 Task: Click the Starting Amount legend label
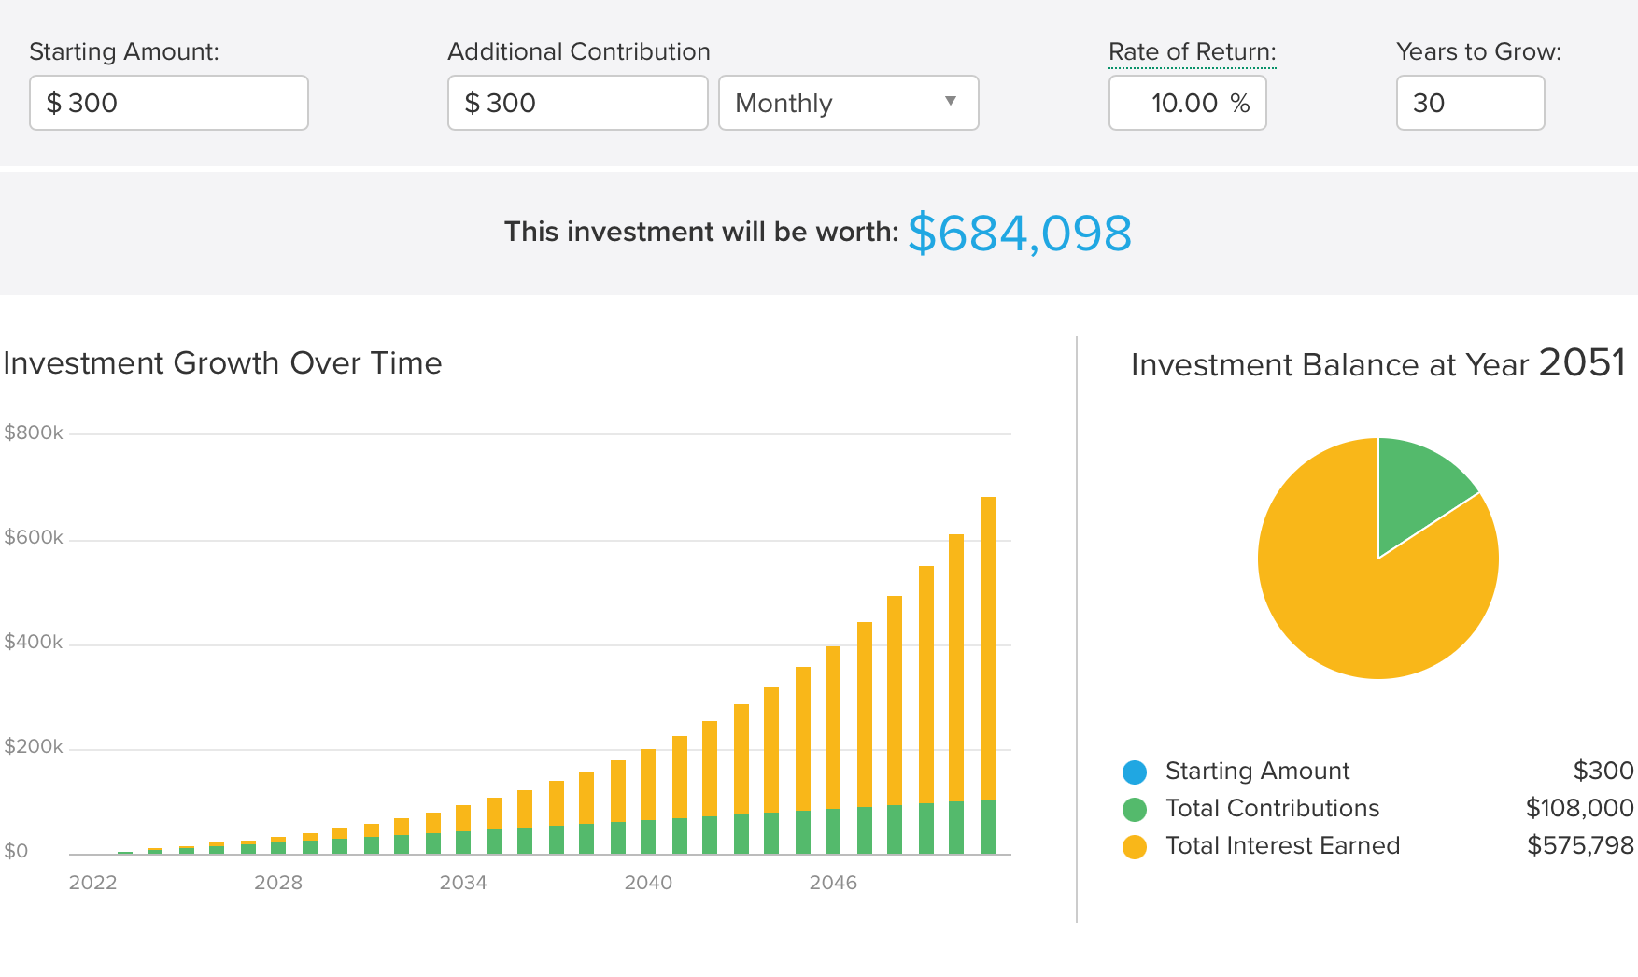1257,772
